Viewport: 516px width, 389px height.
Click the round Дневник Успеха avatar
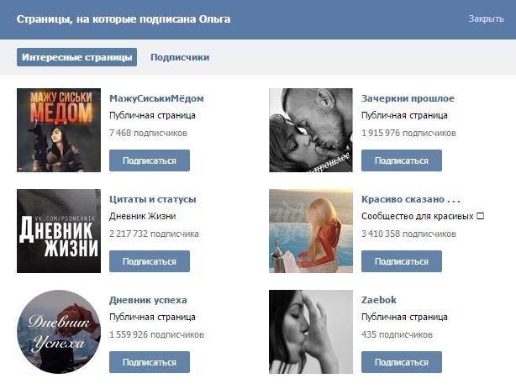59,332
